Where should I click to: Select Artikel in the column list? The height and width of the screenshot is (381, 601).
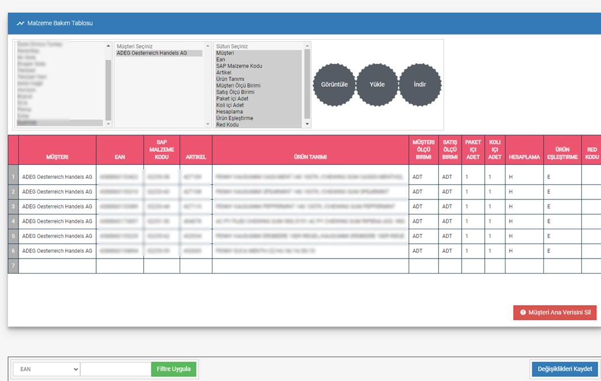(x=258, y=72)
